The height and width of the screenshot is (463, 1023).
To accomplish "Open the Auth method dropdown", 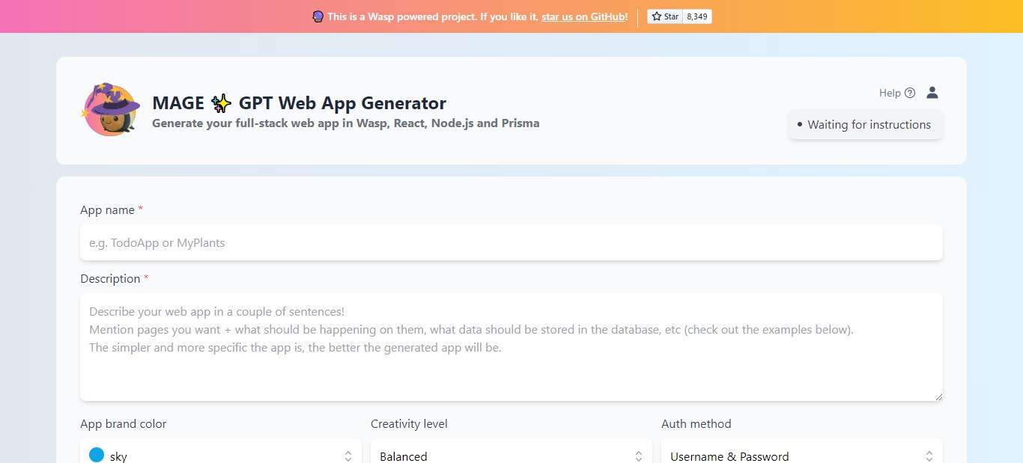I will pyautogui.click(x=801, y=456).
